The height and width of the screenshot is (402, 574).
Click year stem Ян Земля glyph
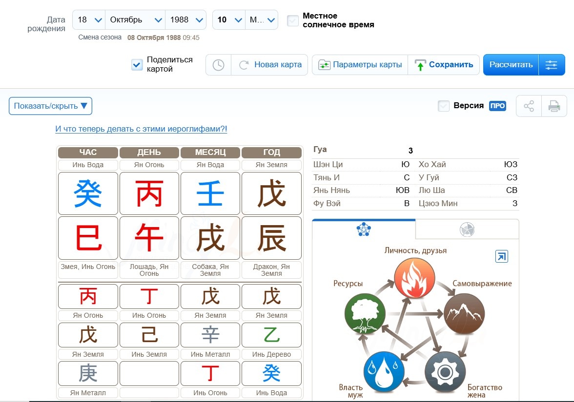coord(271,193)
